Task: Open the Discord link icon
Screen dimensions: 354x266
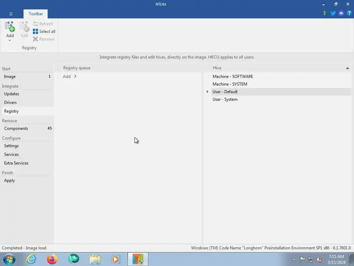Action: coord(341,13)
